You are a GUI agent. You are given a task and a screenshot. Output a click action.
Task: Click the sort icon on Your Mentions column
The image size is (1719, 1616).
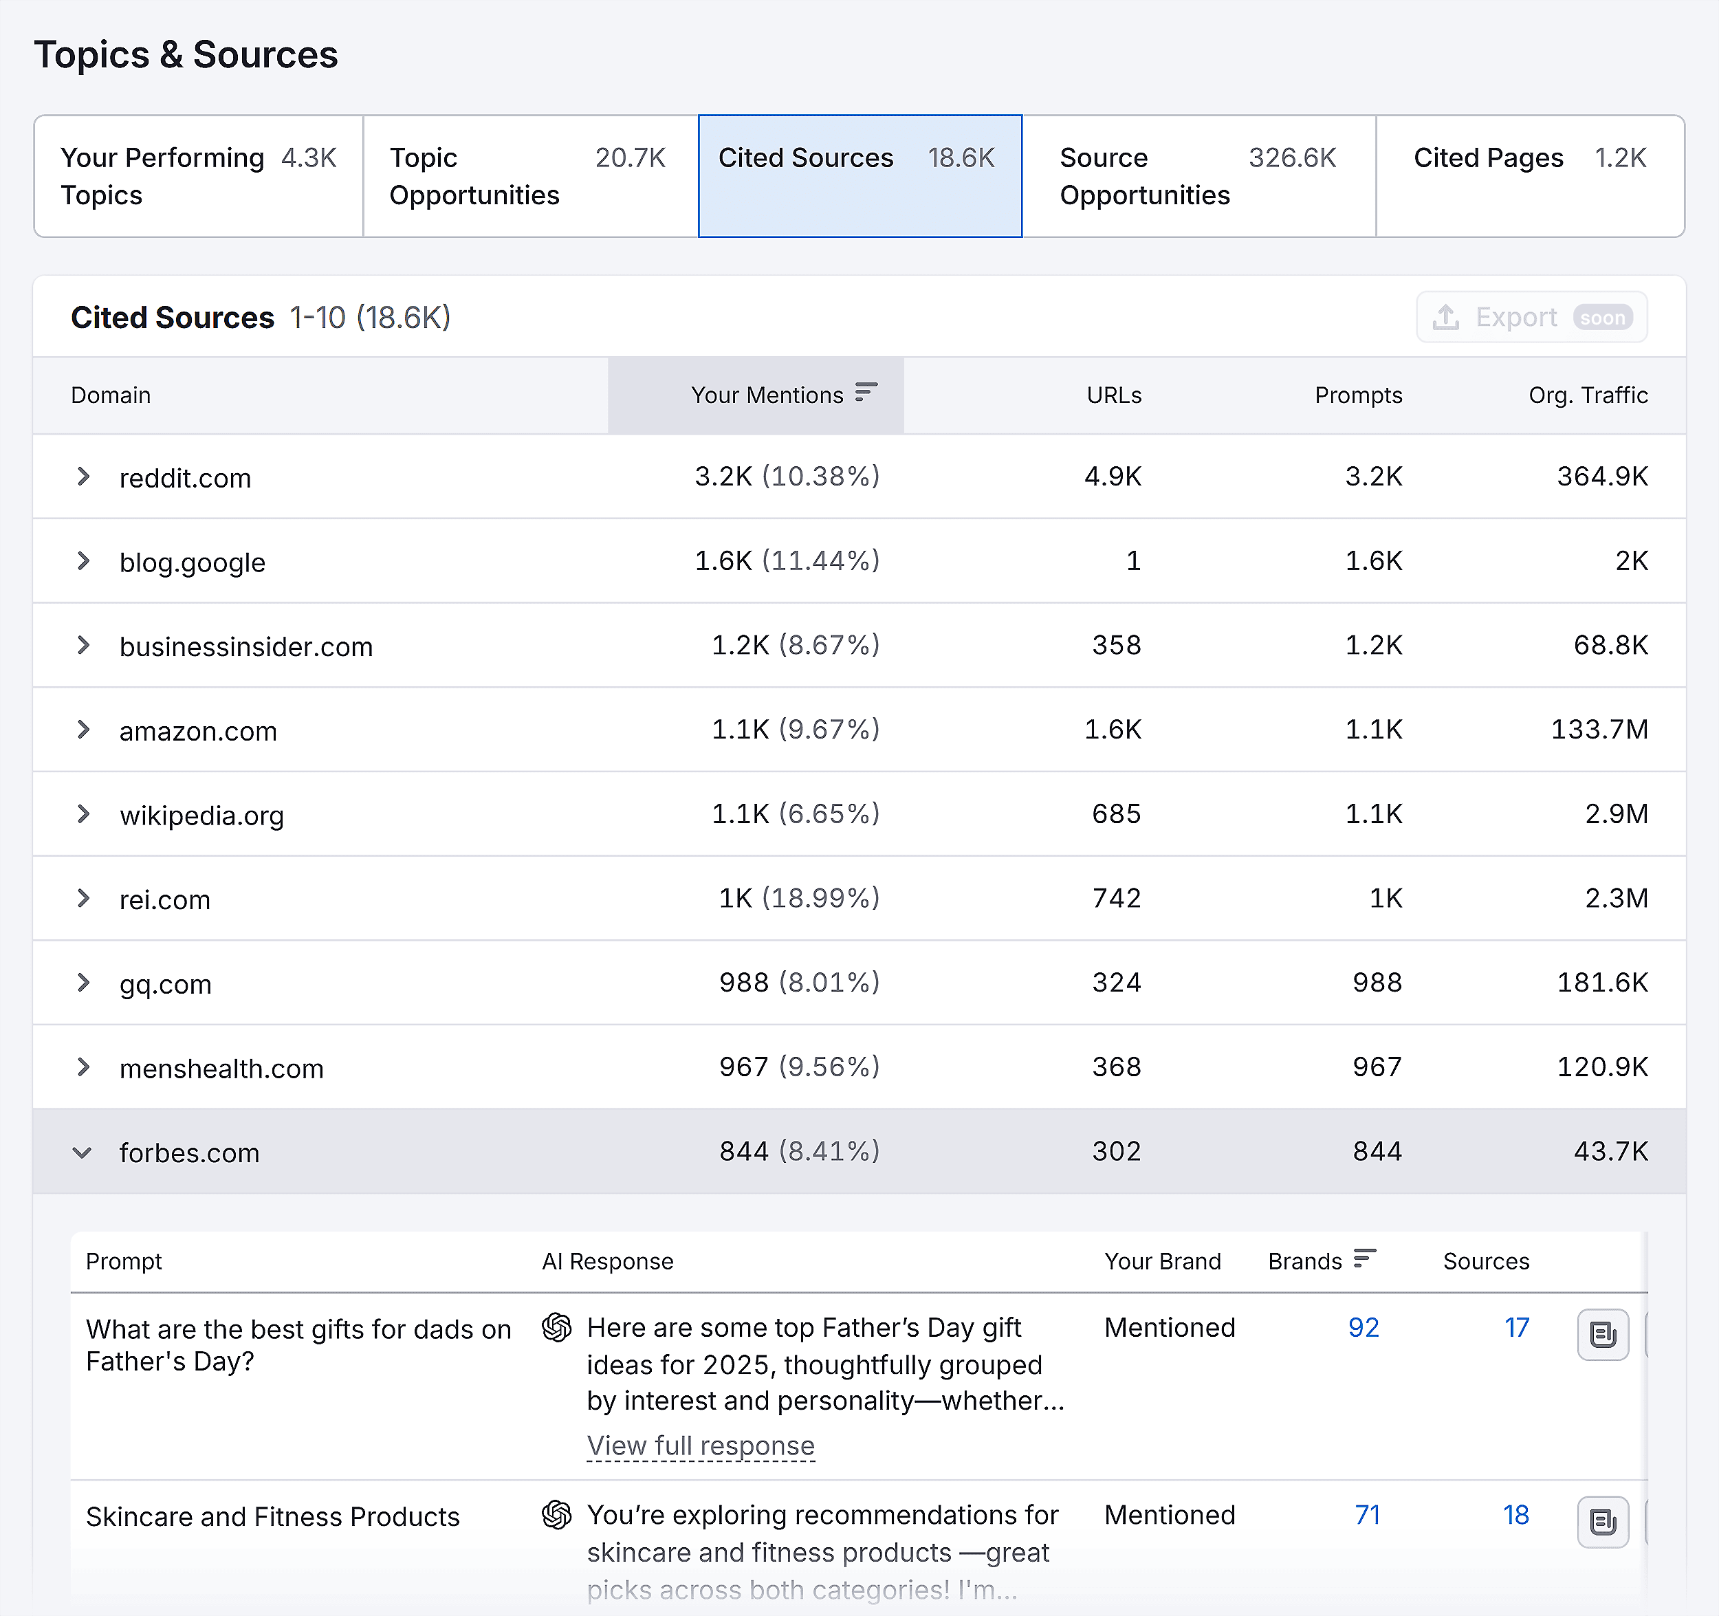[866, 393]
